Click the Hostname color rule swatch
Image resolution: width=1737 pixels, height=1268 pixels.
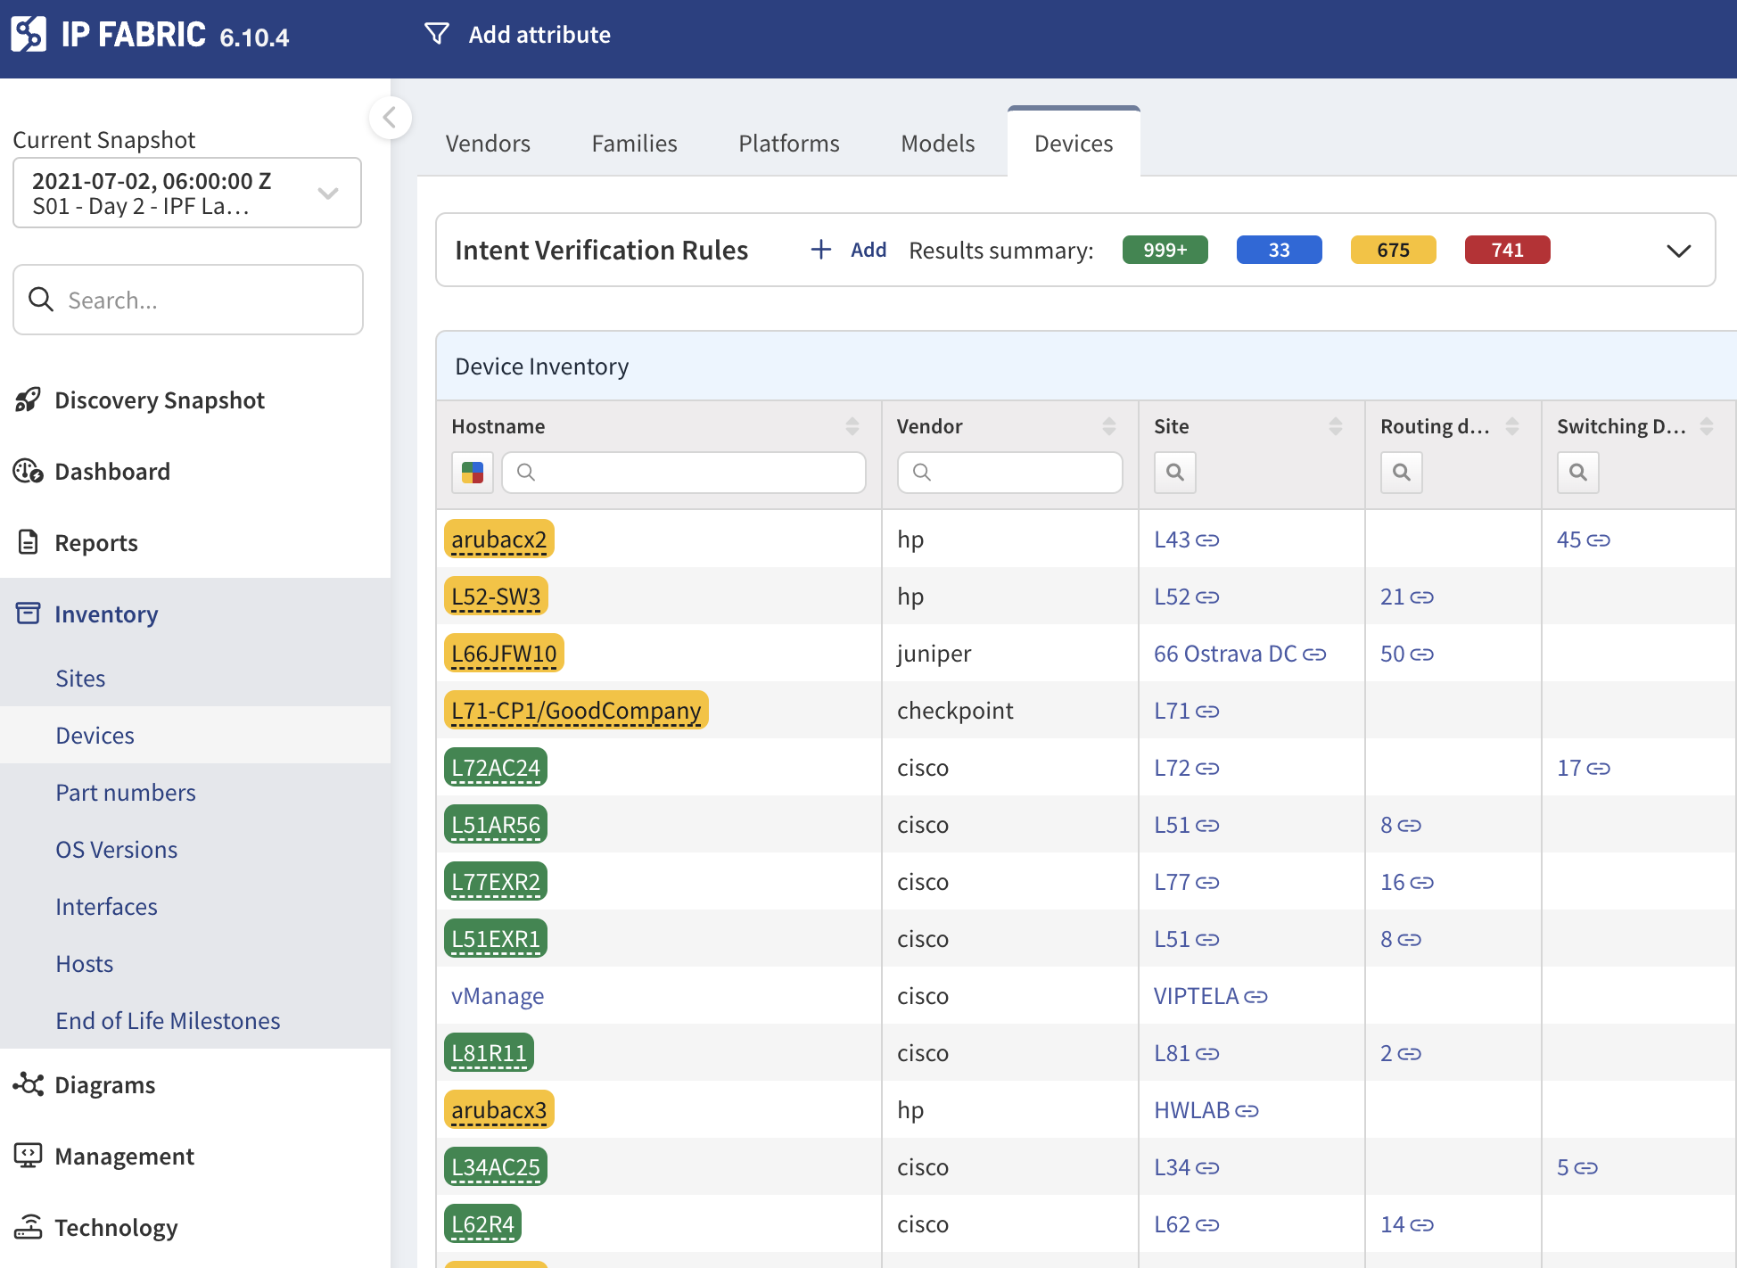pos(472,472)
